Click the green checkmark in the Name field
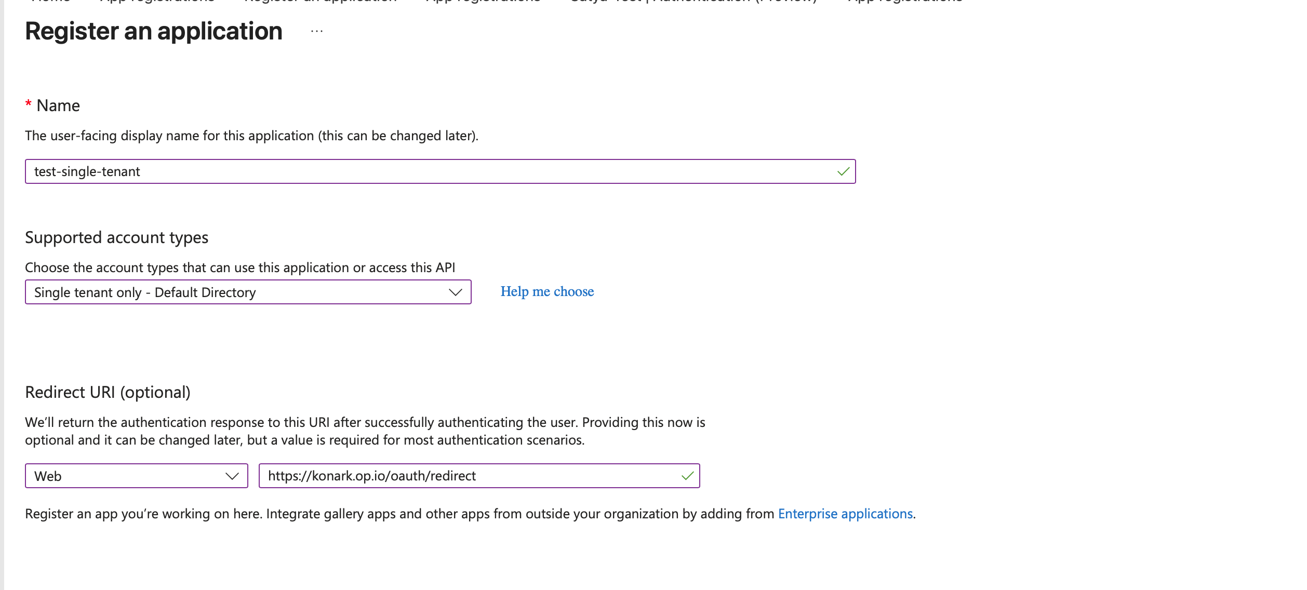 click(843, 171)
